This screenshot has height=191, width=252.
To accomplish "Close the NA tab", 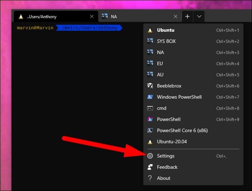I will pos(176,17).
